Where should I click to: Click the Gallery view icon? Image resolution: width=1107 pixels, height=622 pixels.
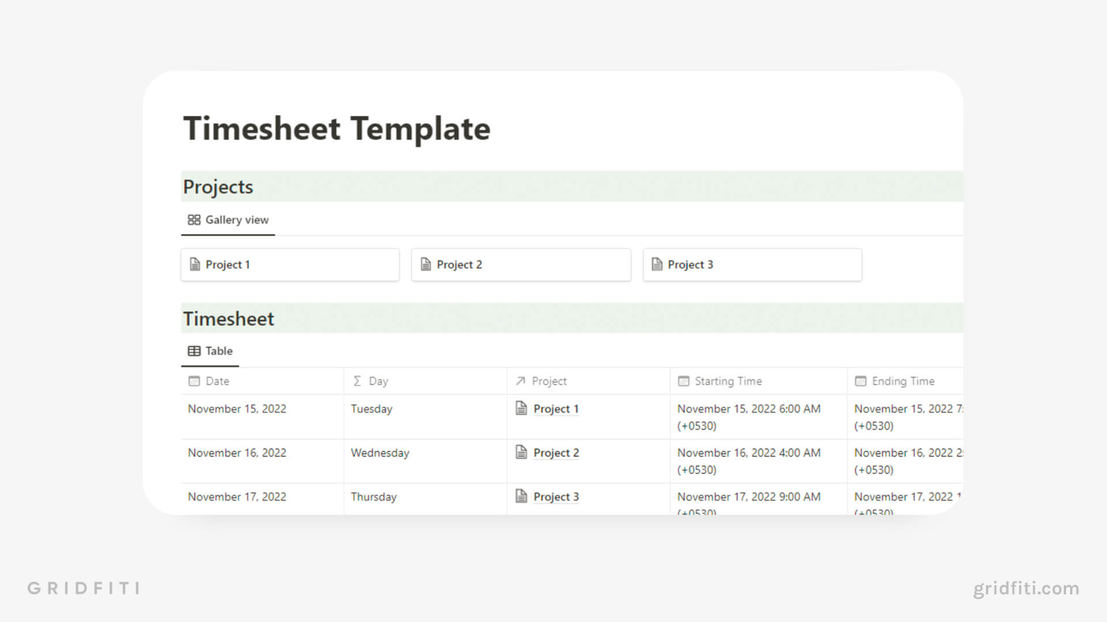(193, 219)
